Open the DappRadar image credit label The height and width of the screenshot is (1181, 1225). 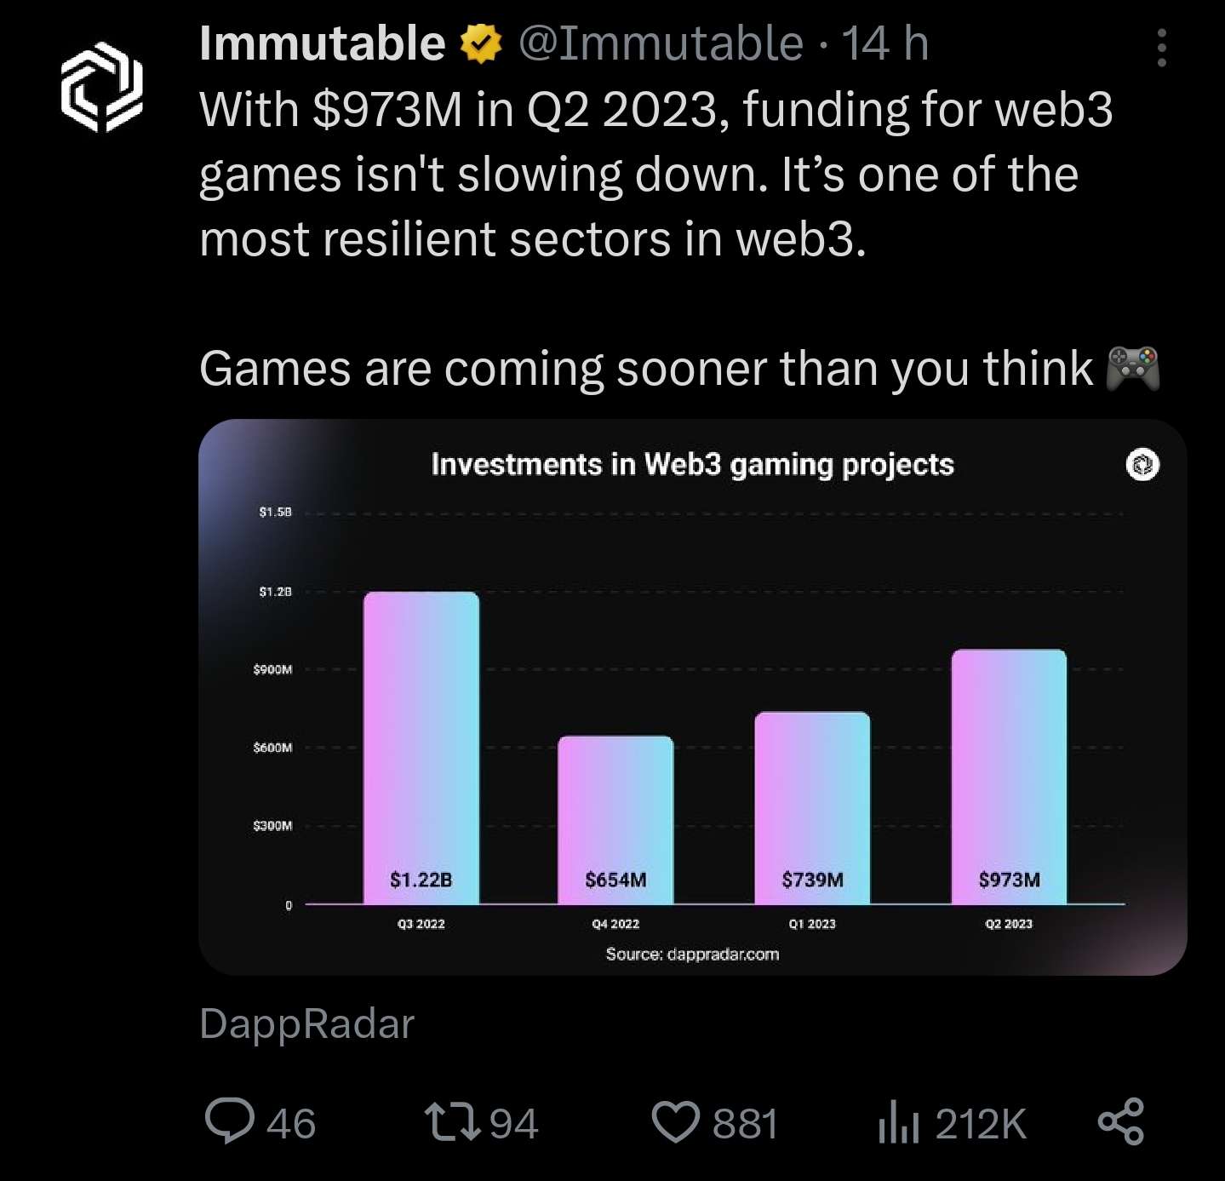pos(306,1023)
